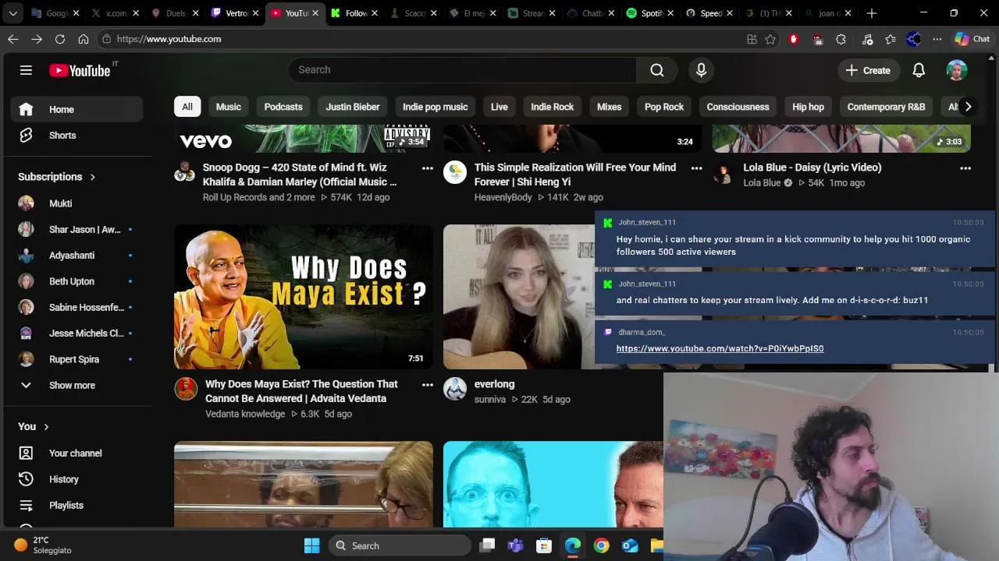Image resolution: width=999 pixels, height=561 pixels.
Task: Open options for Lola Blue Daisy video
Action: coord(965,168)
